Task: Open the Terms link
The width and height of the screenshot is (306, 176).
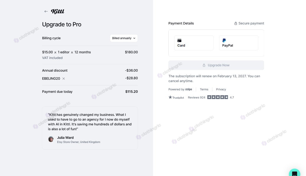Action: coord(204,89)
